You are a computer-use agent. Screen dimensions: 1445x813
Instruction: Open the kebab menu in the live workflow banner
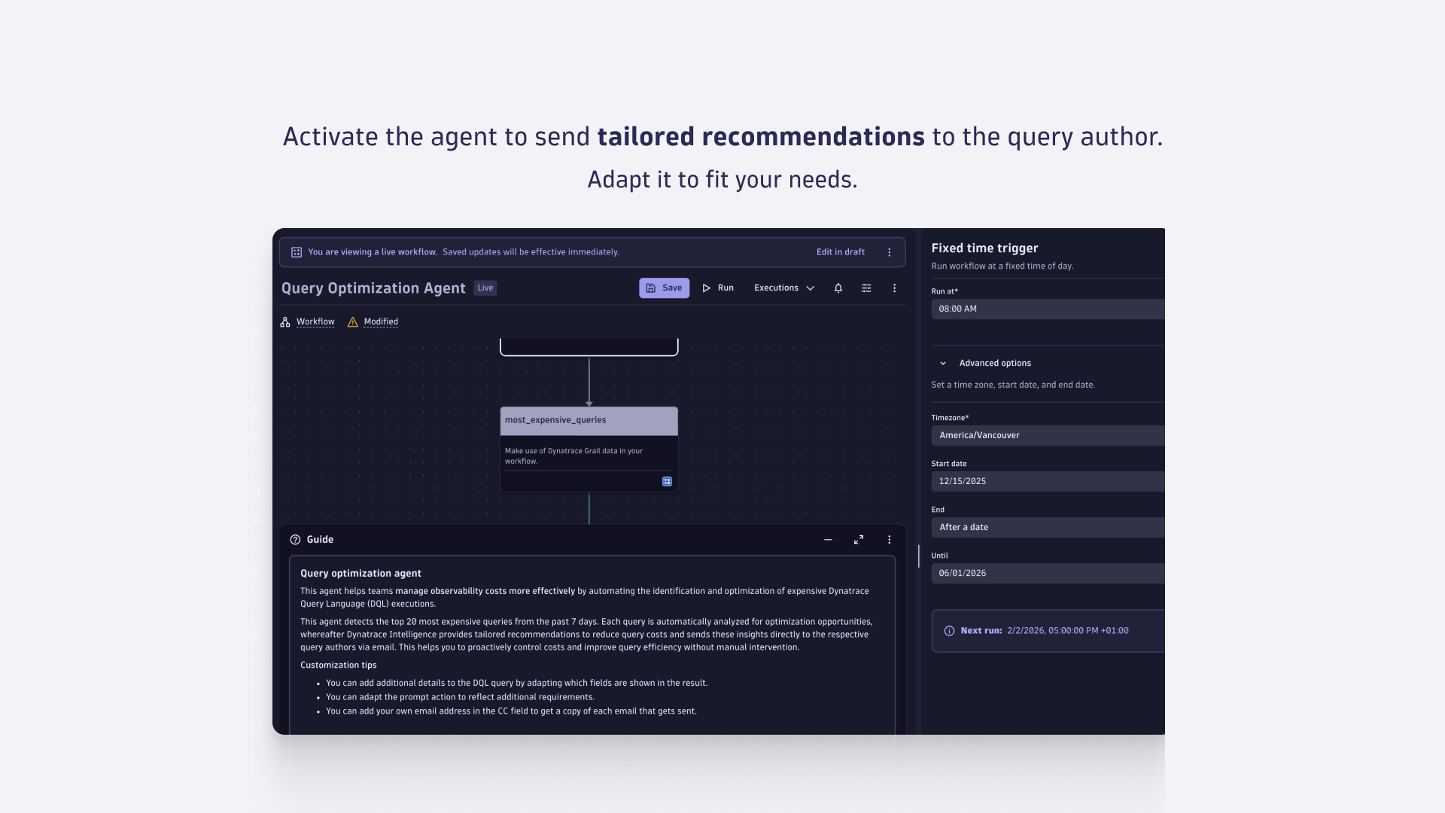890,251
